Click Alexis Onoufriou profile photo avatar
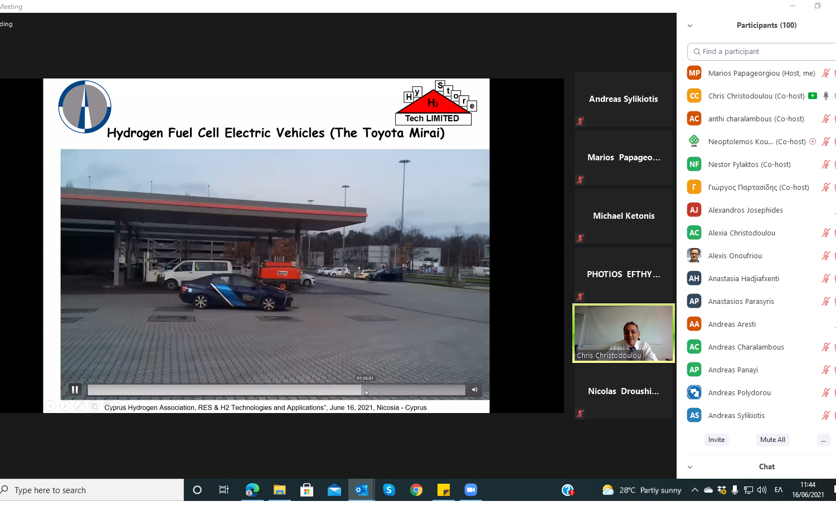This screenshot has height=521, width=836. point(694,255)
